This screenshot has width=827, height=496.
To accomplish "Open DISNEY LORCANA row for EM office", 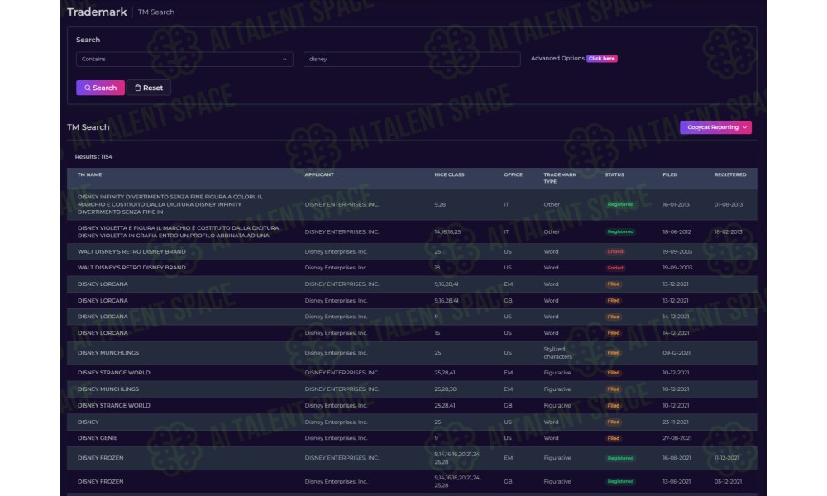I will [x=412, y=284].
